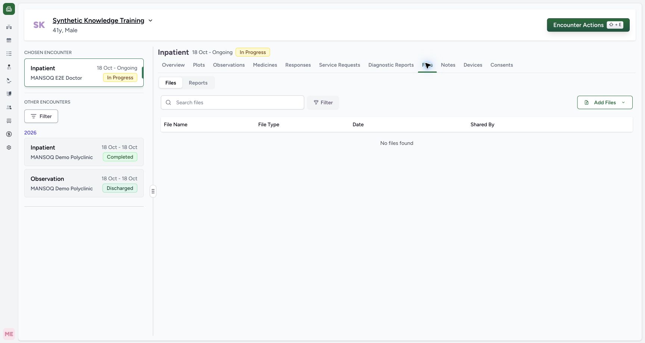
Task: Open the users group sidebar icon
Action: coord(9,107)
